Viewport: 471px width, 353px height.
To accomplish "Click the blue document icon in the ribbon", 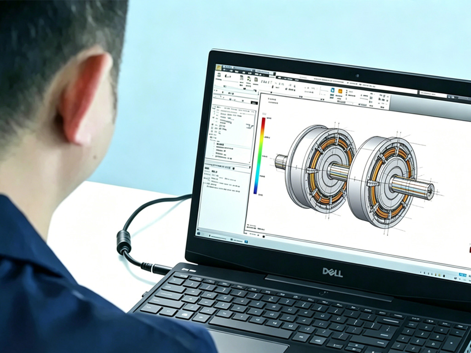I will tap(333, 90).
